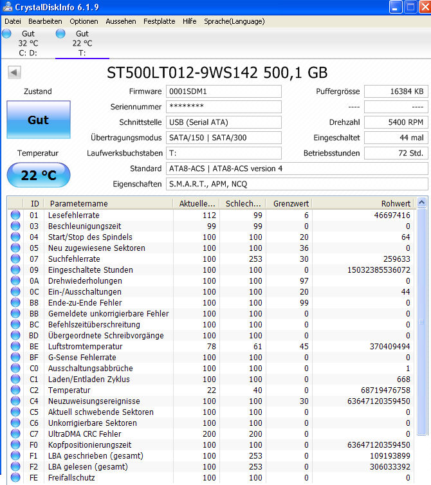Open the Bearbeiten menu

pyautogui.click(x=45, y=21)
